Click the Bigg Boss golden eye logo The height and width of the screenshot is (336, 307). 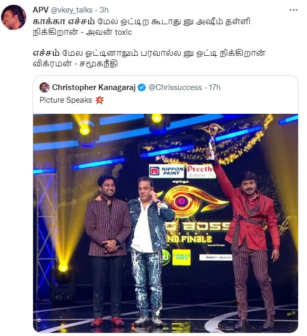coord(188,201)
